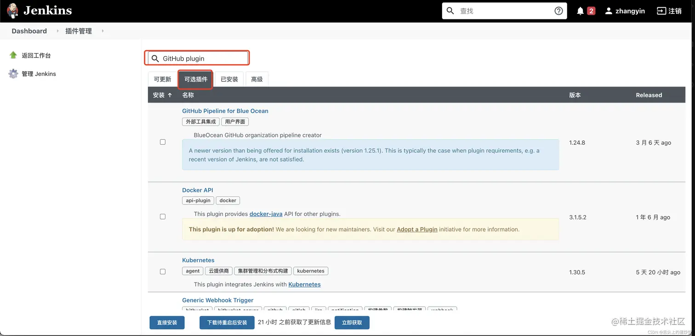The width and height of the screenshot is (695, 336).
Task: Check the GitHub Pipeline for Blue Ocean checkbox
Action: [163, 142]
